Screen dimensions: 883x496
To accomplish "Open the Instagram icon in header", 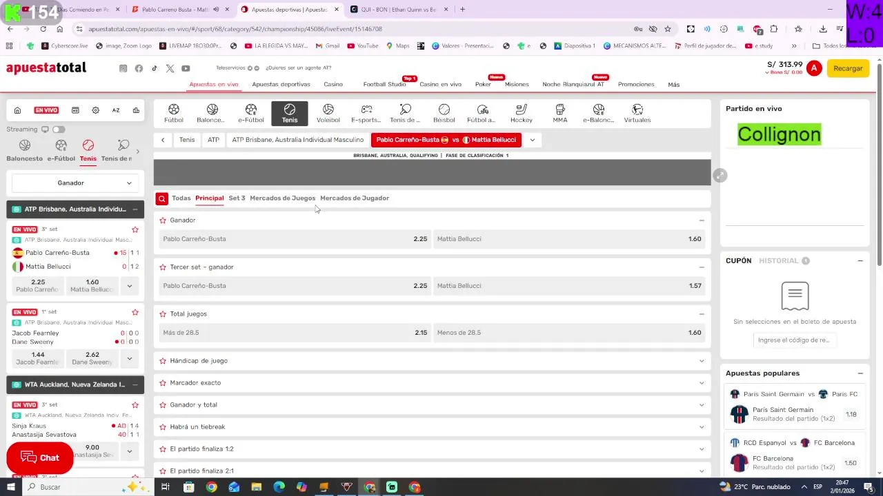I will tap(123, 68).
